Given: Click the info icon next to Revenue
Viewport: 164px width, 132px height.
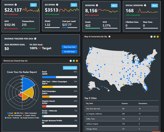Looking at the screenshot, I should pyautogui.click(x=16, y=5).
